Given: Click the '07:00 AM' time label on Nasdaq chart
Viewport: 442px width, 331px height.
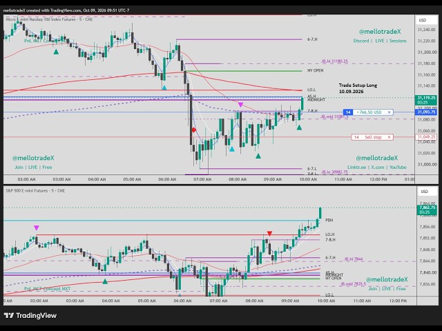Looking at the screenshot, I should [x=202, y=179].
